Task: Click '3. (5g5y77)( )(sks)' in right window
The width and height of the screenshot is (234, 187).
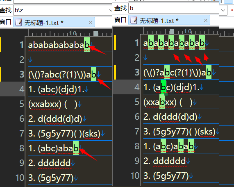Action: (179, 132)
